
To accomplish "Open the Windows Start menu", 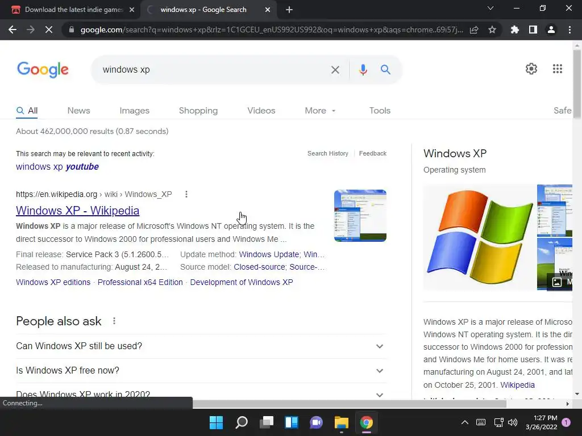I will 216,422.
